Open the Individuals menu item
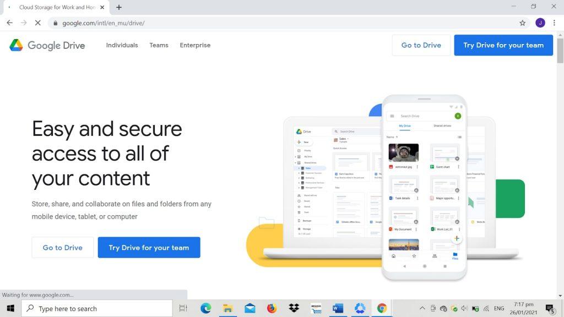The height and width of the screenshot is (317, 564). (122, 45)
